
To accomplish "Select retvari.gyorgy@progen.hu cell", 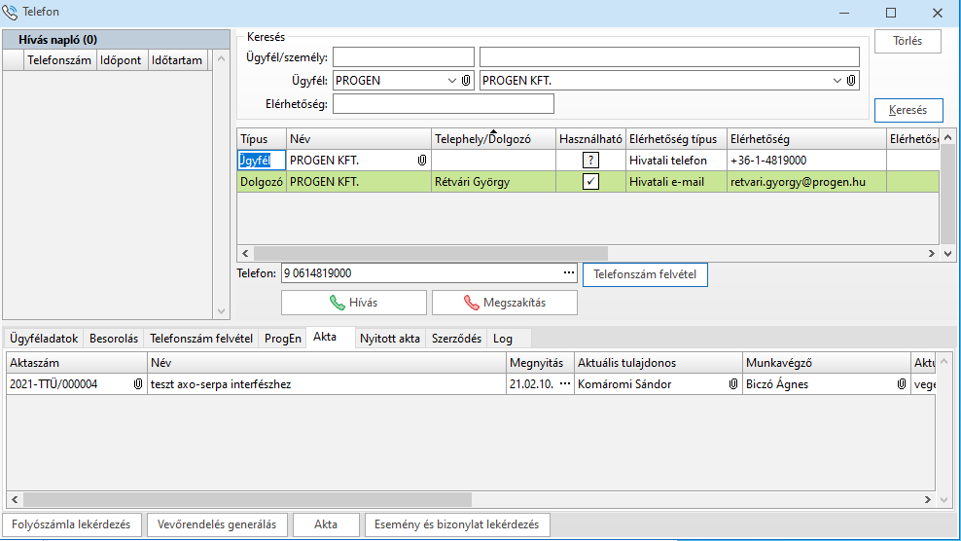I will tap(806, 182).
